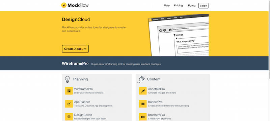The image size is (270, 121).
Task: Open the DesignCollab team icon
Action: [69, 117]
